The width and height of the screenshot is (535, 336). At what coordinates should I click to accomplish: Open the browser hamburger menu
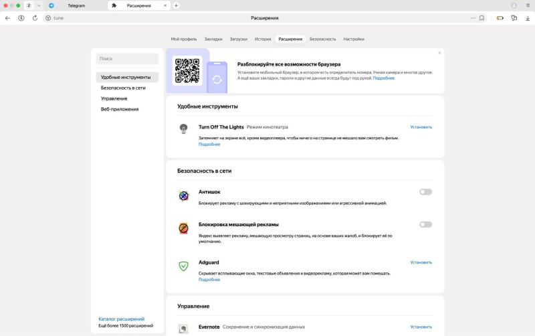(x=528, y=5)
